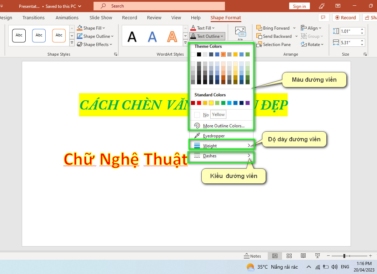377x274 pixels.
Task: Switch to the Record tab
Action: [x=129, y=17]
